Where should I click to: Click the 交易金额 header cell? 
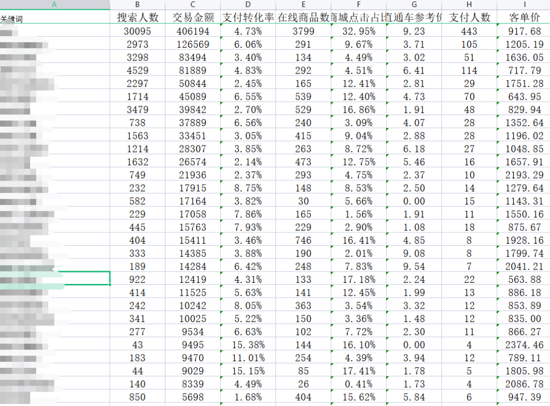pyautogui.click(x=193, y=18)
